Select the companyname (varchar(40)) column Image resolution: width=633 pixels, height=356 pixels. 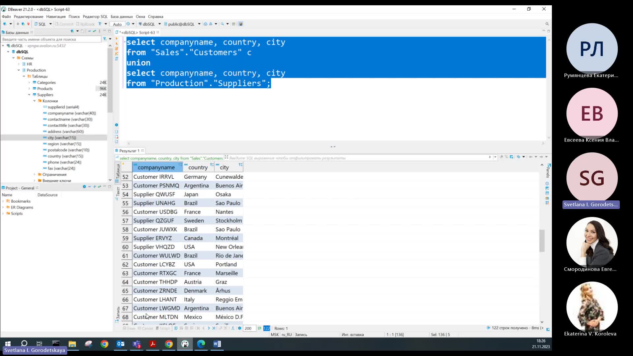click(x=72, y=113)
